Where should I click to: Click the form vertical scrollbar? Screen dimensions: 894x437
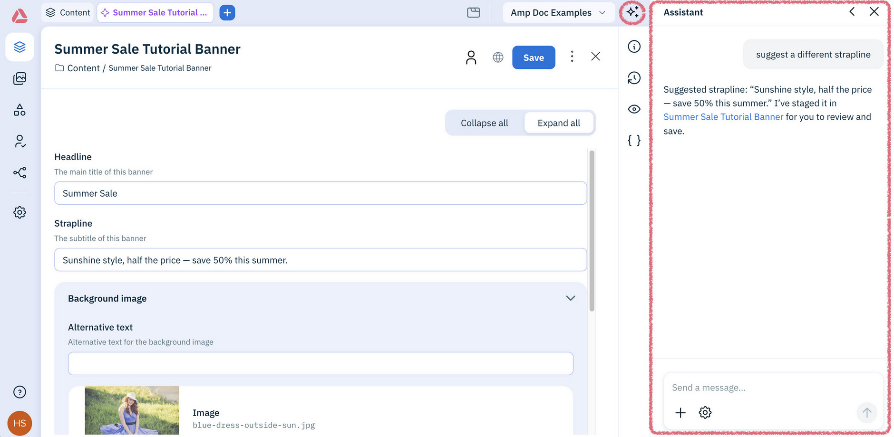592,231
